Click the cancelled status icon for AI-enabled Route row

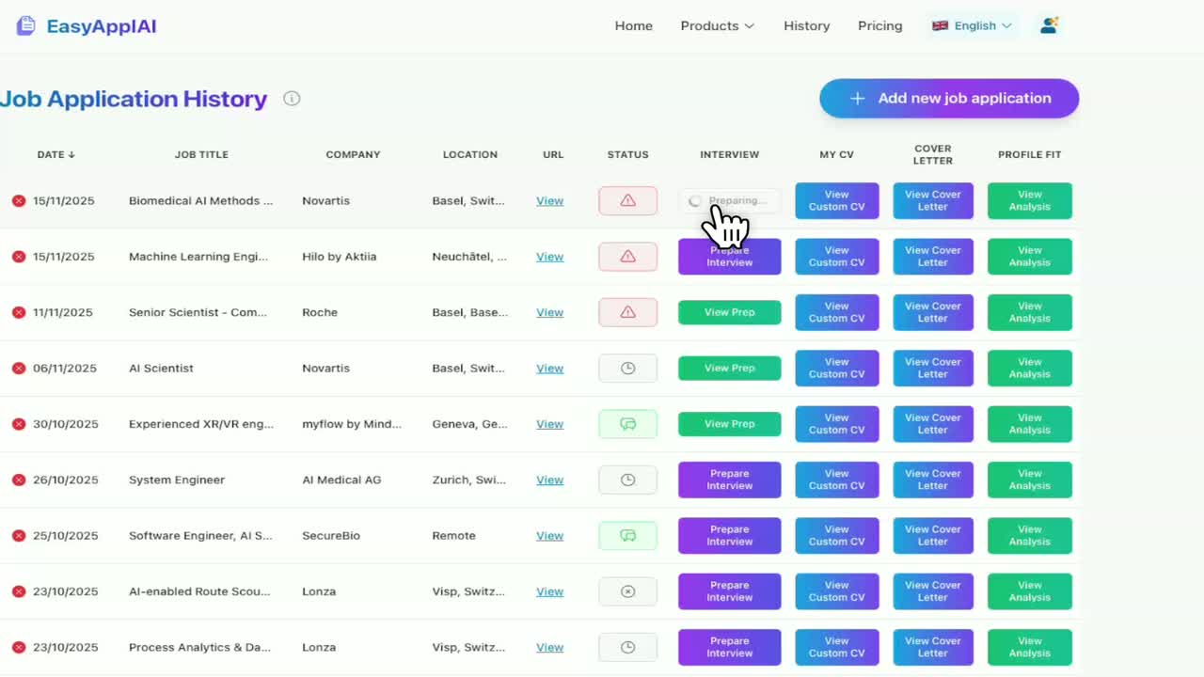pyautogui.click(x=628, y=591)
